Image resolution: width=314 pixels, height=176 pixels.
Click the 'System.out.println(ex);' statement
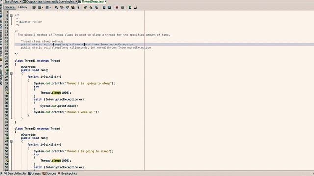click(59, 106)
